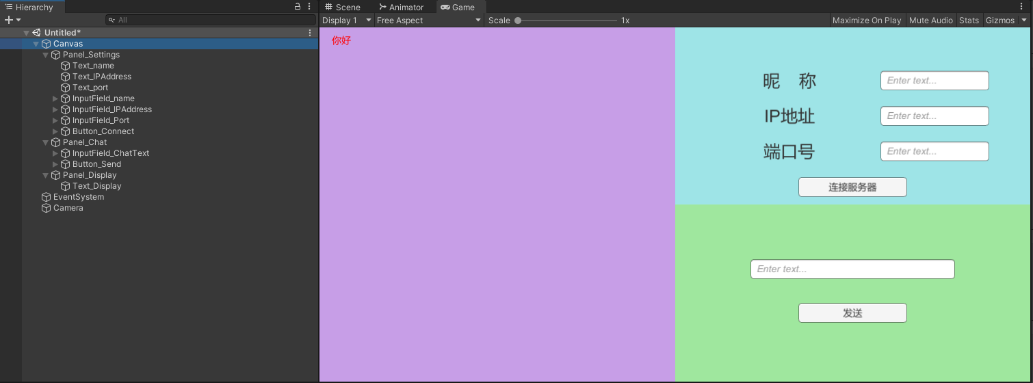Collapse the Untitled scene arrow

(26, 33)
